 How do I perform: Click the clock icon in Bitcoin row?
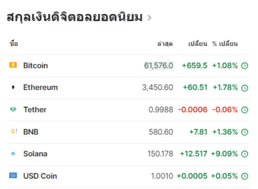245,66
